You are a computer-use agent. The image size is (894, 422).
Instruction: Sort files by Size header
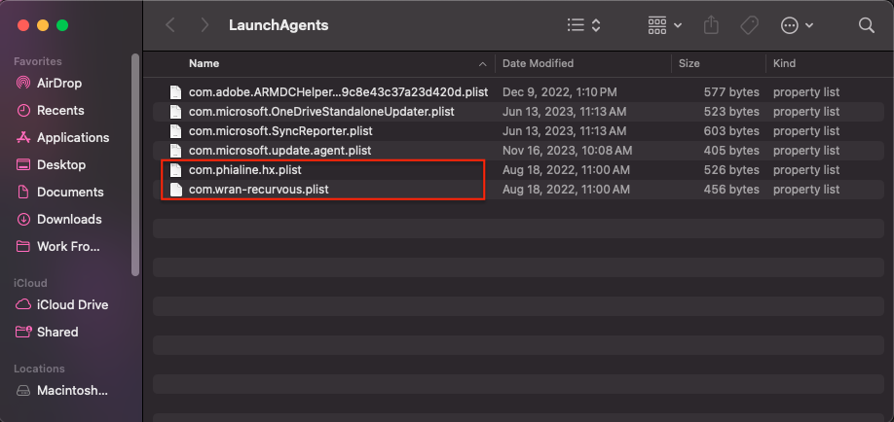[x=689, y=63]
